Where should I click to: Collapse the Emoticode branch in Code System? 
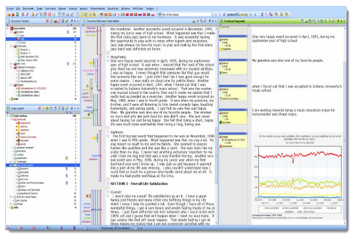[11, 119]
